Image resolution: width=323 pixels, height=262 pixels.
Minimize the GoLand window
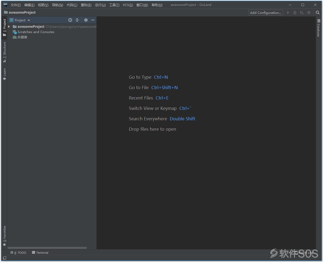pos(290,5)
